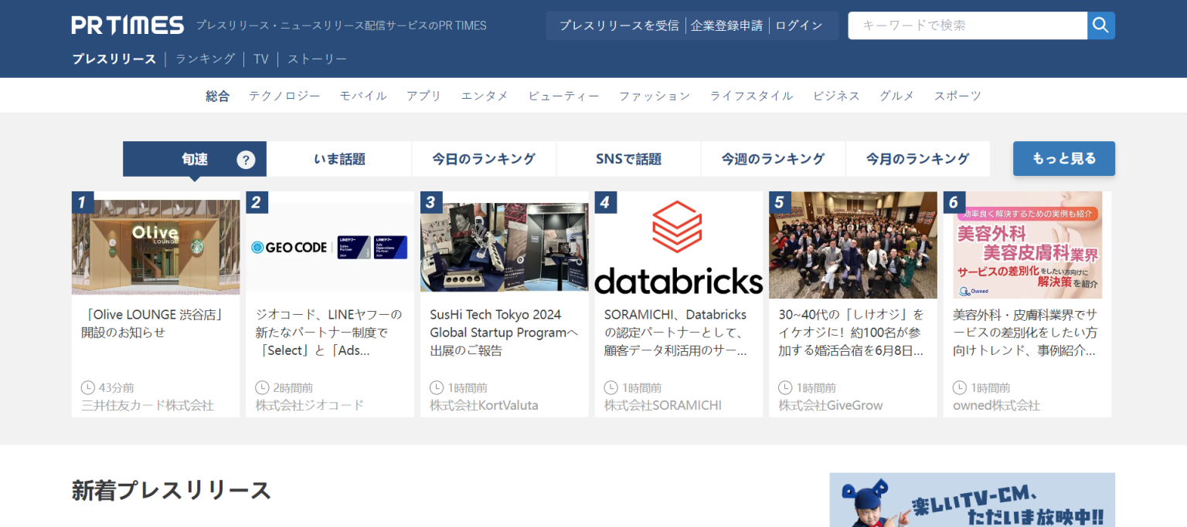The image size is (1187, 527).
Task: Open the Olive LOUNGE store photo thumbnail
Action: (155, 245)
